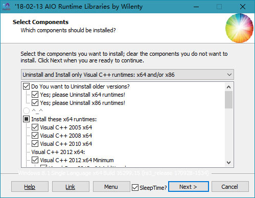Viewport: 255px width, 198px height.
Task: Uncheck Visual C++ 2012 x64 Minimum
Action: (x=35, y=160)
